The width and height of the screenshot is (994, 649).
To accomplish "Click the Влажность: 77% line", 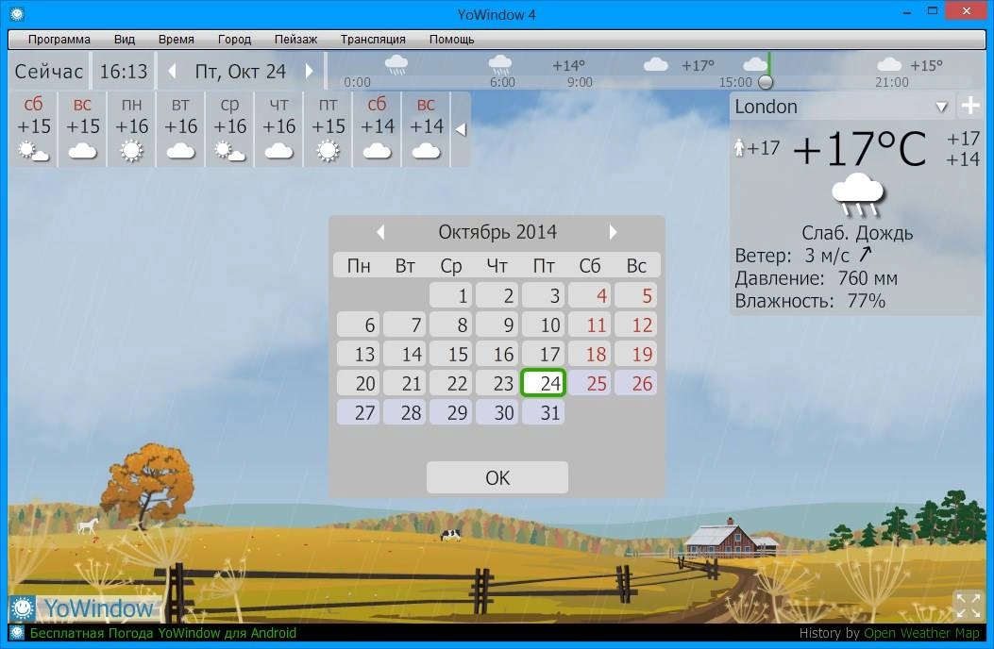I will point(810,300).
